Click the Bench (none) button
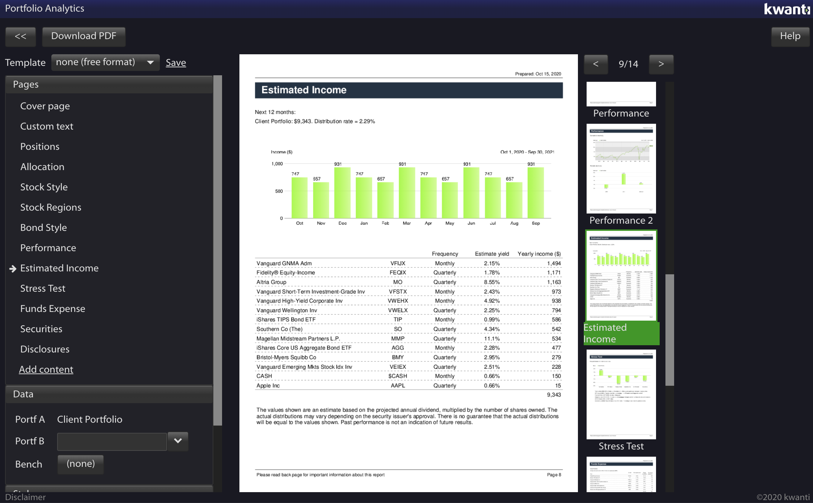Viewport: 813px width, 503px height. pos(81,464)
